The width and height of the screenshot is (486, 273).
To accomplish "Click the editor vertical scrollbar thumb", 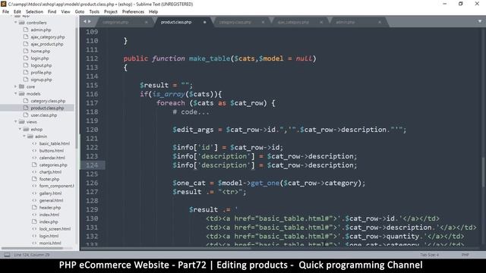I will click(x=483, y=172).
